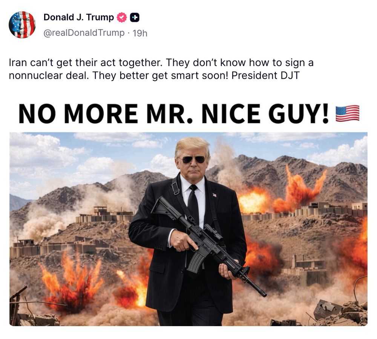Viewport: 377px width, 339px height.
Task: Click the red verified checkmark badge
Action: click(x=122, y=18)
